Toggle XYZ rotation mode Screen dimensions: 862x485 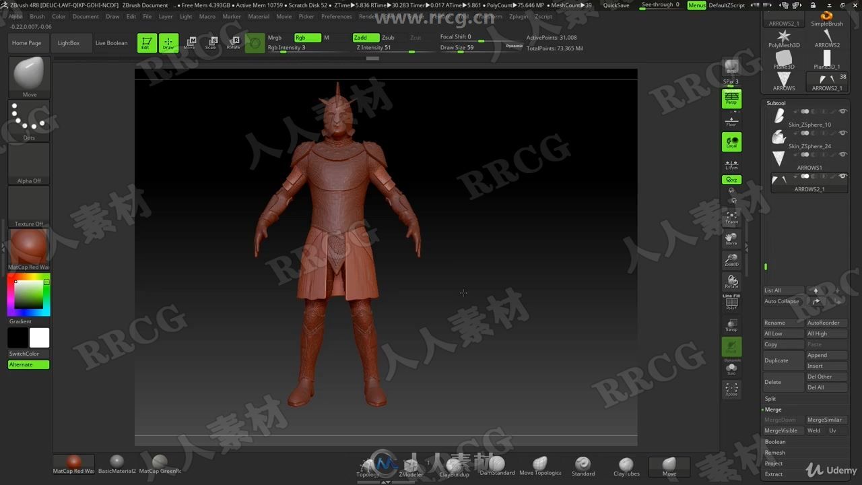click(731, 180)
